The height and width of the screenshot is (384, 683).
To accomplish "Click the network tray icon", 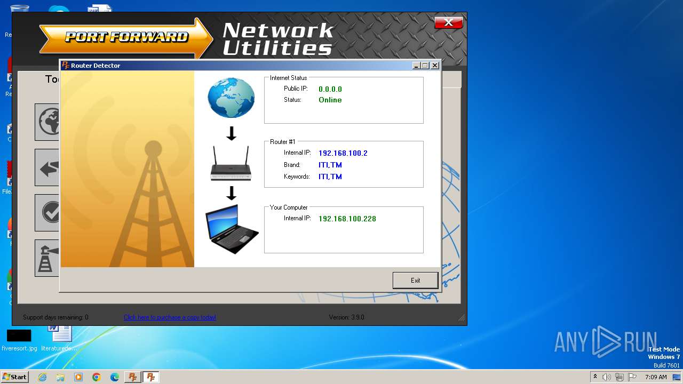I will coord(620,377).
